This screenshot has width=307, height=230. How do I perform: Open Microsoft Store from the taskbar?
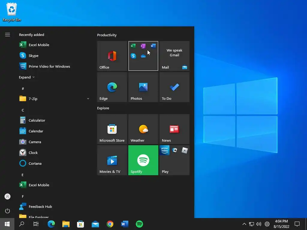(x=80, y=224)
